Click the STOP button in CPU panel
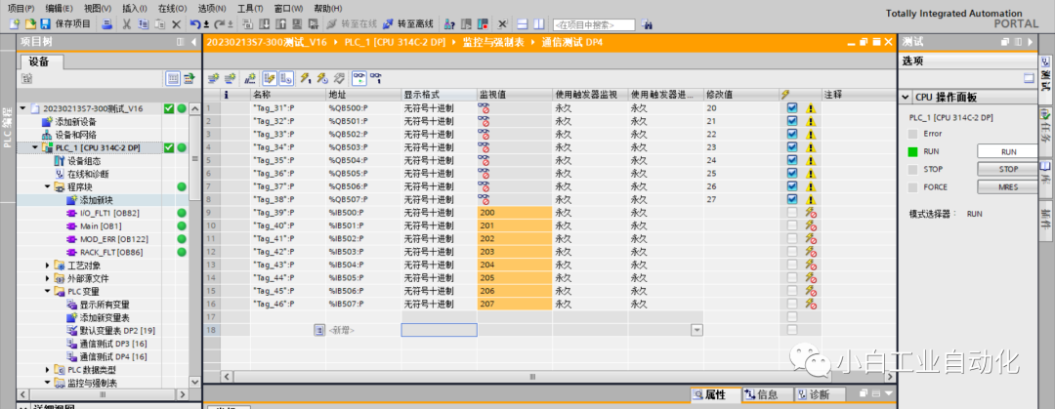The height and width of the screenshot is (409, 1055). click(x=1008, y=170)
